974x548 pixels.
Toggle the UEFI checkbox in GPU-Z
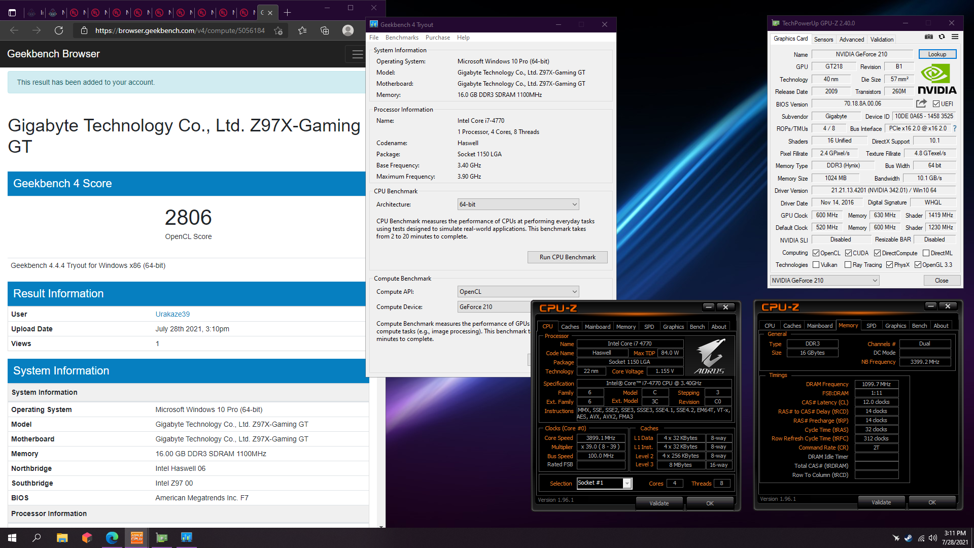(x=936, y=104)
